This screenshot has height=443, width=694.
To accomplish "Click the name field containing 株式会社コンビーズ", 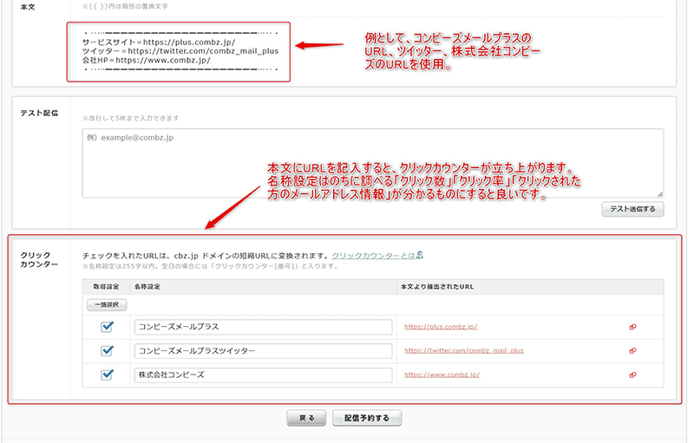I will pyautogui.click(x=263, y=375).
